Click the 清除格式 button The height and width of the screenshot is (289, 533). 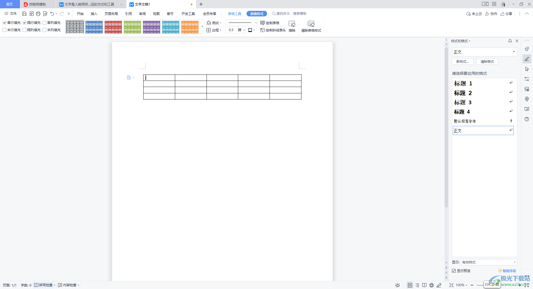click(x=487, y=62)
